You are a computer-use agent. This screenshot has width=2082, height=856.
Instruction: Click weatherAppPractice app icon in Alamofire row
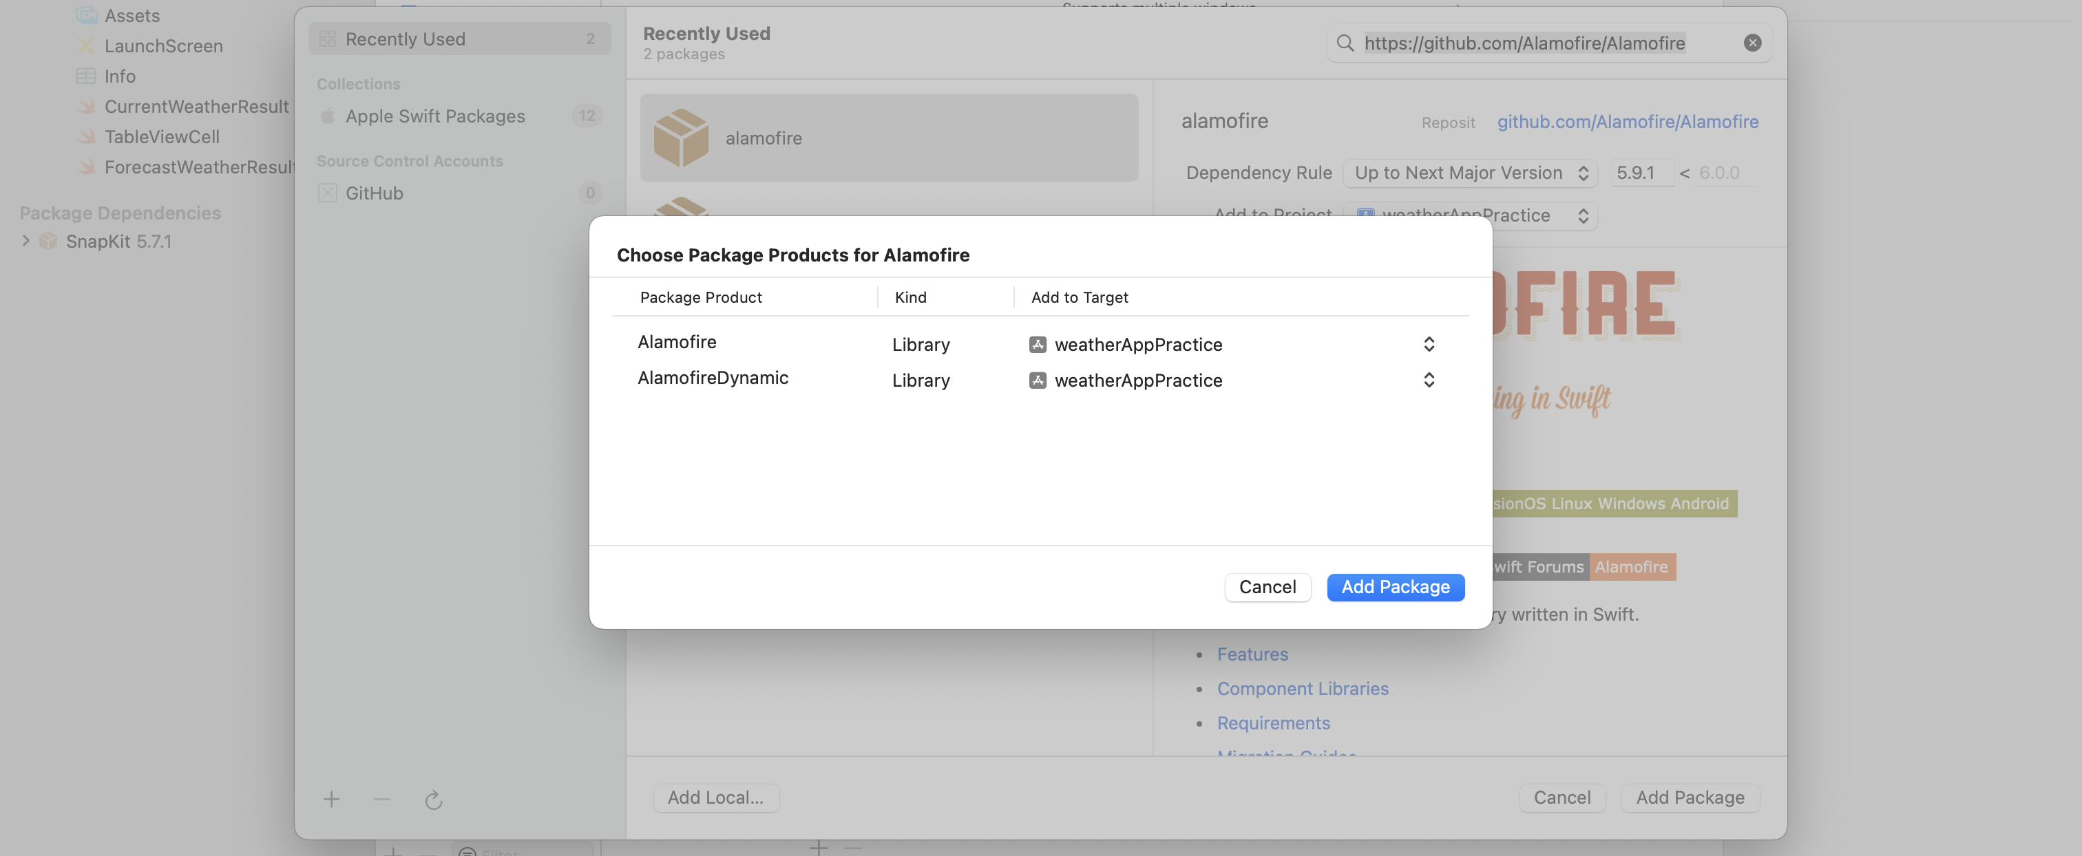coord(1037,345)
